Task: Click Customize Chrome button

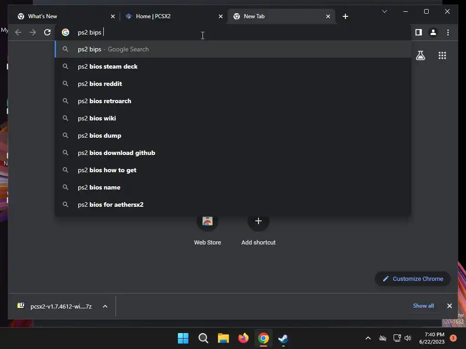Action: pos(413,279)
